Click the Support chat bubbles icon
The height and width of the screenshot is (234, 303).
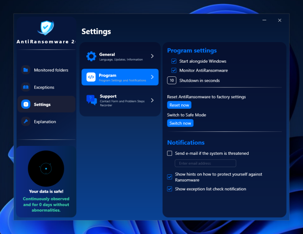click(91, 100)
